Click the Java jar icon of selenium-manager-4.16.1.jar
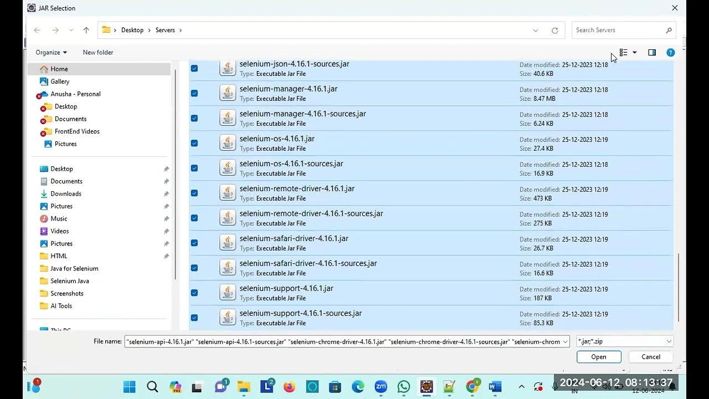 tap(228, 93)
